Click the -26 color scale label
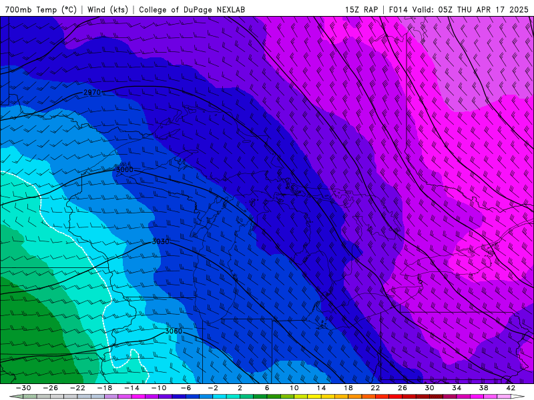 (x=51, y=388)
